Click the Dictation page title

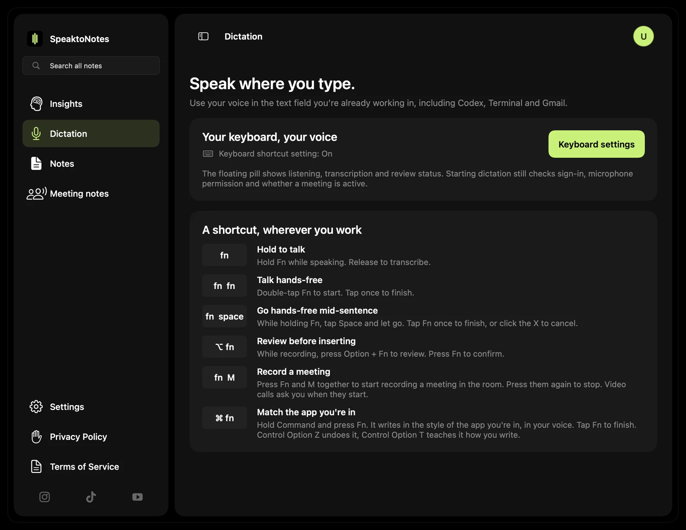[244, 36]
